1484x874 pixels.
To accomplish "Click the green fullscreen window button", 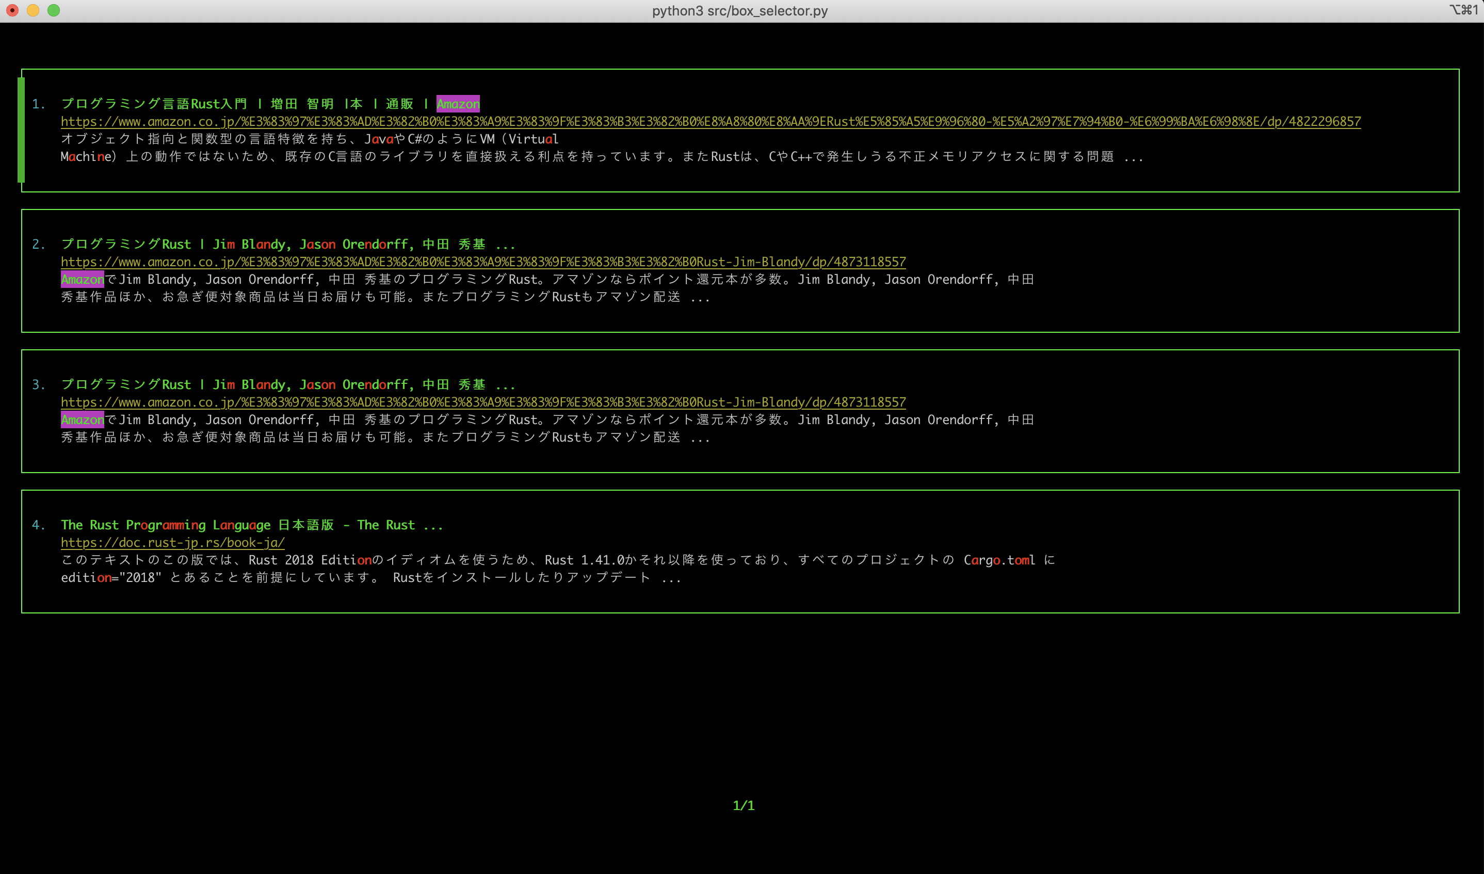I will point(54,10).
